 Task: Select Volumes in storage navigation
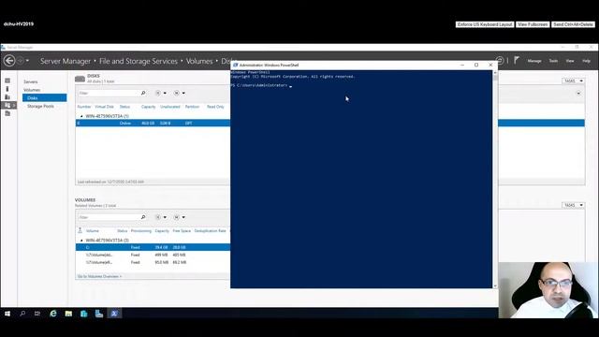[x=32, y=90]
